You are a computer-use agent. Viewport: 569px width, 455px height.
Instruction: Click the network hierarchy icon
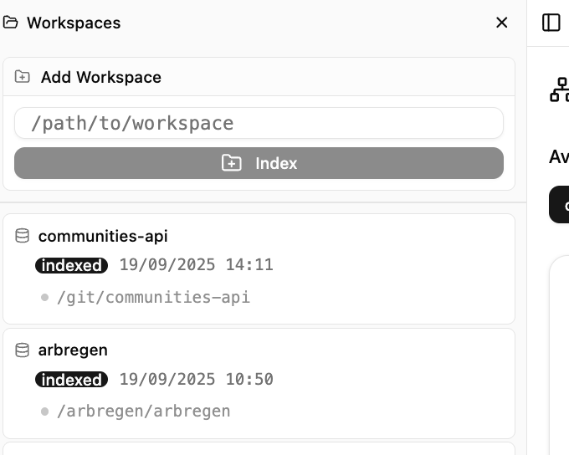coord(559,89)
